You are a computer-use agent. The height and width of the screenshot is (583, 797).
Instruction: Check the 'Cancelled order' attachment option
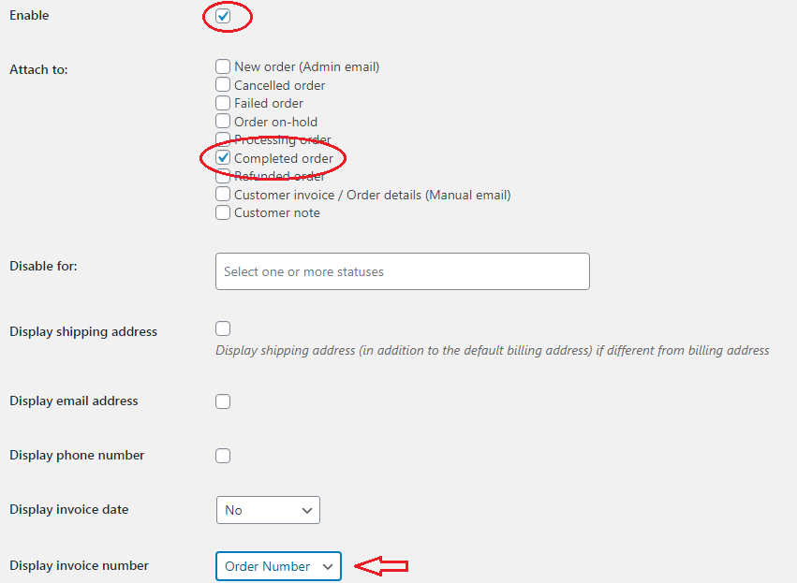[x=222, y=84]
